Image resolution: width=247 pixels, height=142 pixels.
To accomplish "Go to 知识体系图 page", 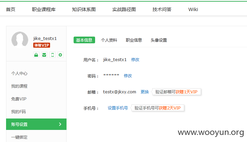I will tap(84, 9).
